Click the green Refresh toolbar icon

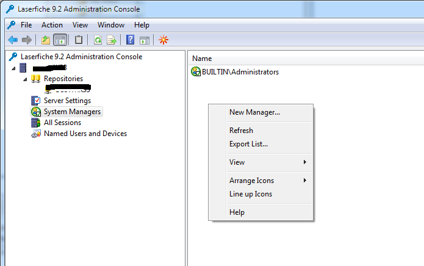[x=98, y=40]
